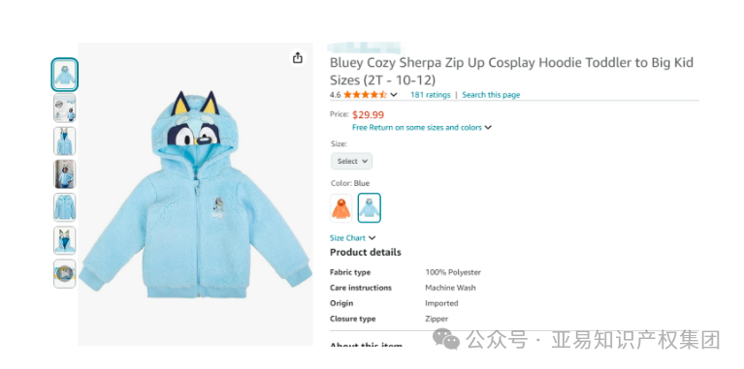
Task: Click the 4.6 star rating icons
Action: [x=365, y=95]
